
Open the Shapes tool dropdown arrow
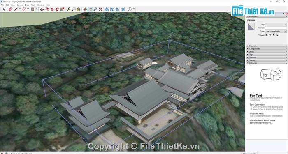pos(36,9)
